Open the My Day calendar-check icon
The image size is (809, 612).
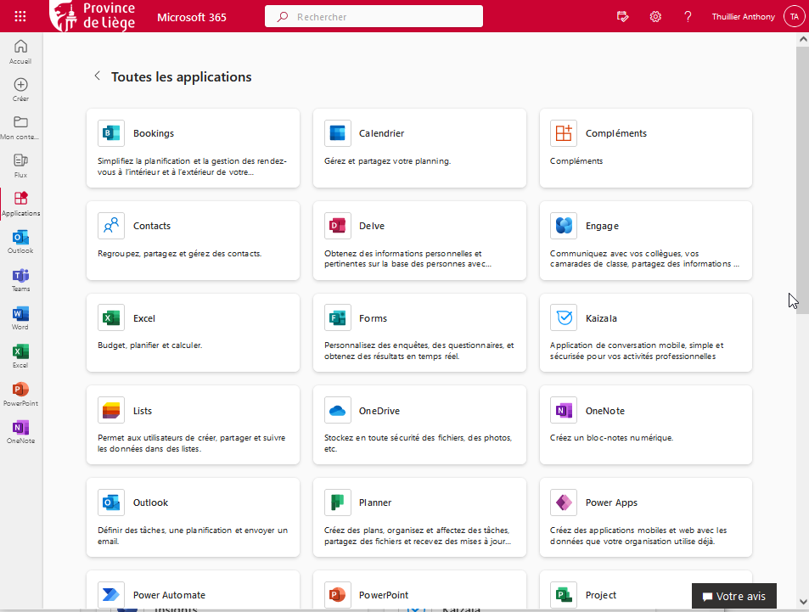pos(623,16)
